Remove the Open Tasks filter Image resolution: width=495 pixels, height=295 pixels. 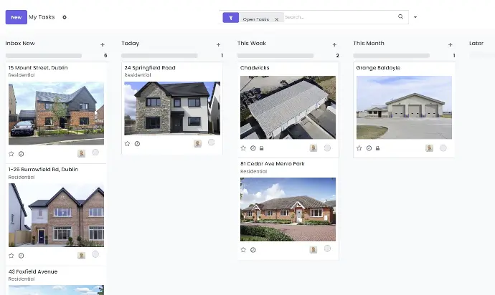click(276, 19)
